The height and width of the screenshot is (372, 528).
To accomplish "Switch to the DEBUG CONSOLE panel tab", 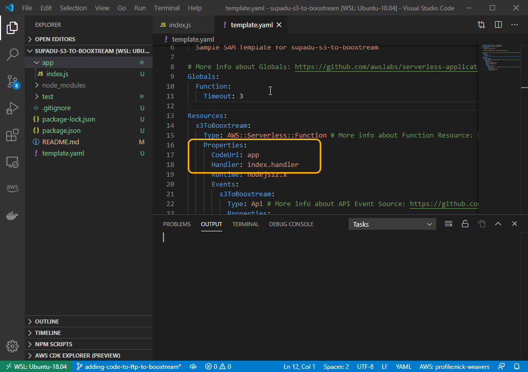I will tap(291, 224).
